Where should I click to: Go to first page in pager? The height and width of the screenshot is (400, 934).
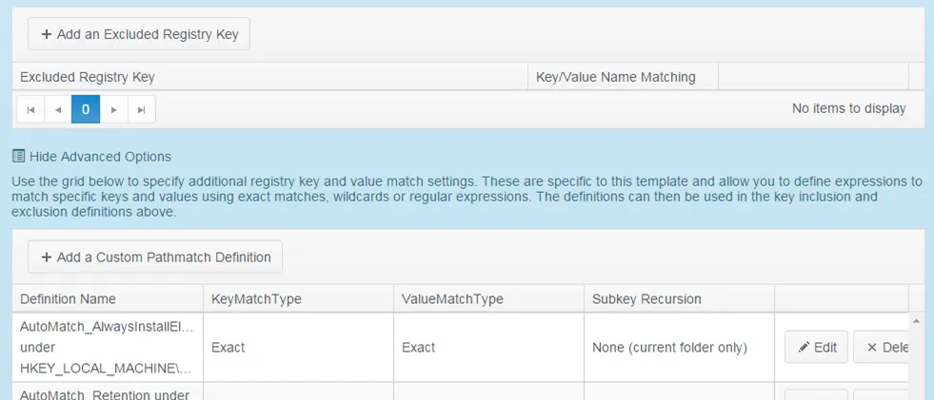[x=31, y=109]
